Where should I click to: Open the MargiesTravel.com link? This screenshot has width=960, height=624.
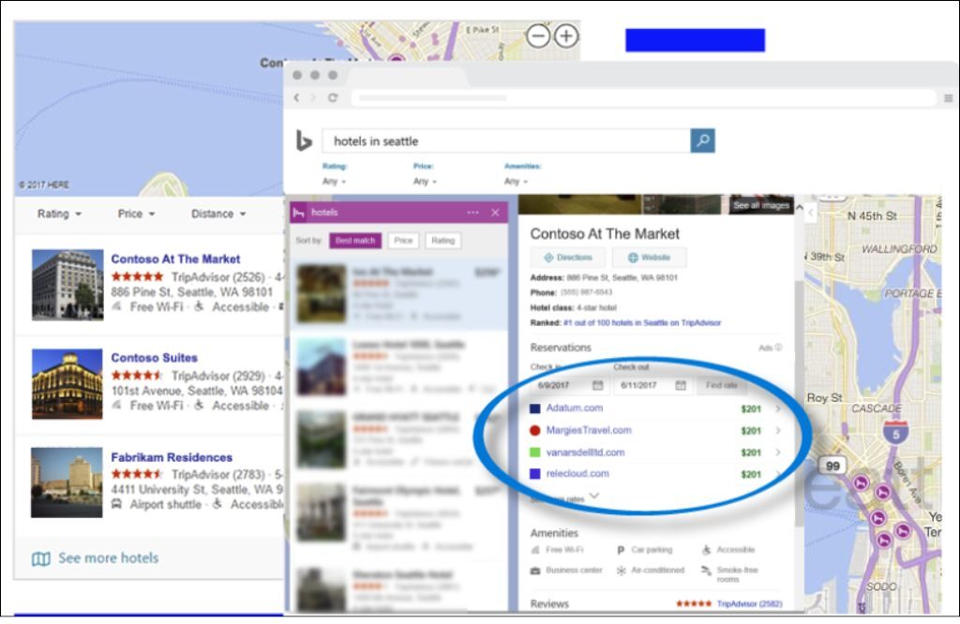tap(589, 430)
